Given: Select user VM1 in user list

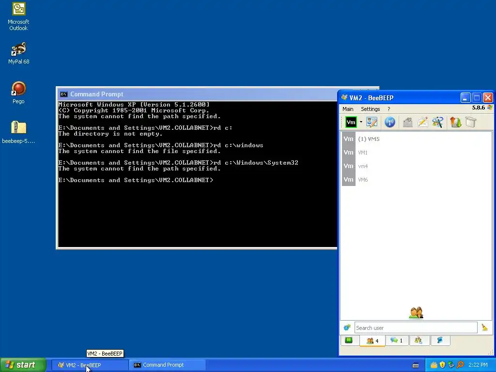Looking at the screenshot, I should click(417, 153).
